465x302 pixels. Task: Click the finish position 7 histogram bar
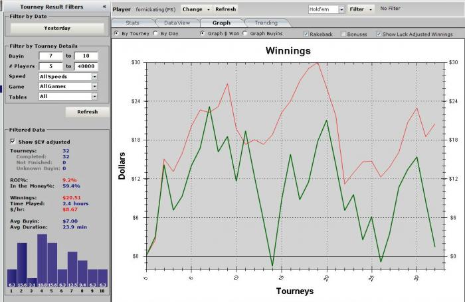coord(72,270)
